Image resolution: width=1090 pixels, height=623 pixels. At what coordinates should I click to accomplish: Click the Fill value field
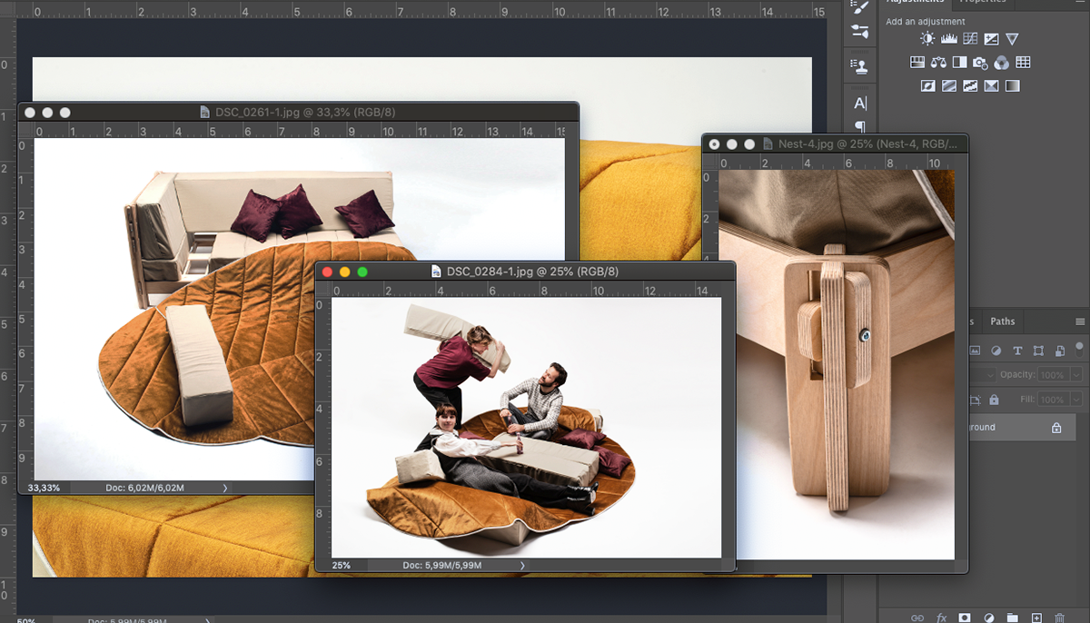pos(1054,400)
